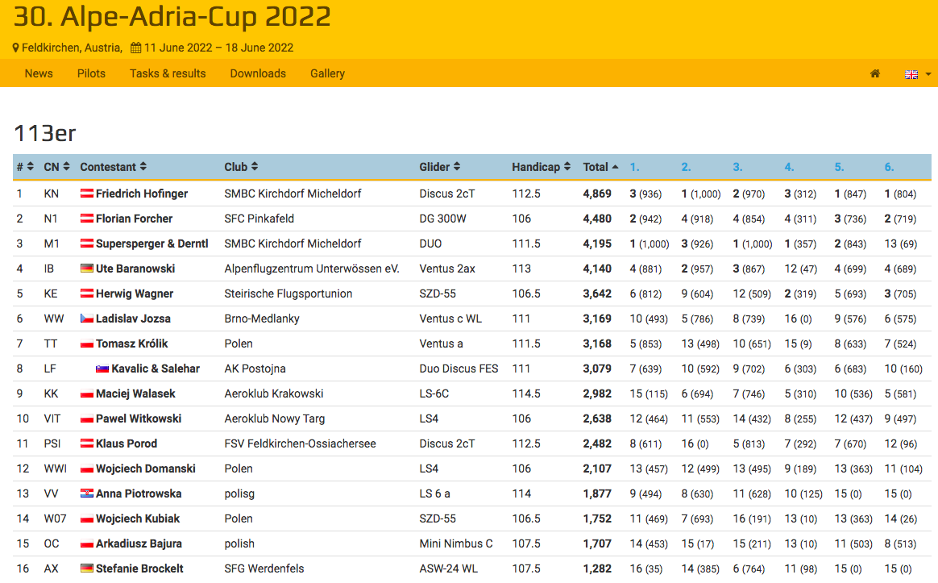Open the language dropdown caret
Screen dimensions: 938x583
pyautogui.click(x=928, y=74)
